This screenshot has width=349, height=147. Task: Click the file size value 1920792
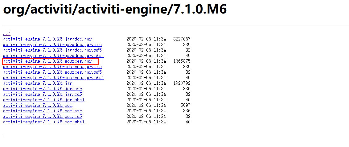point(182,83)
